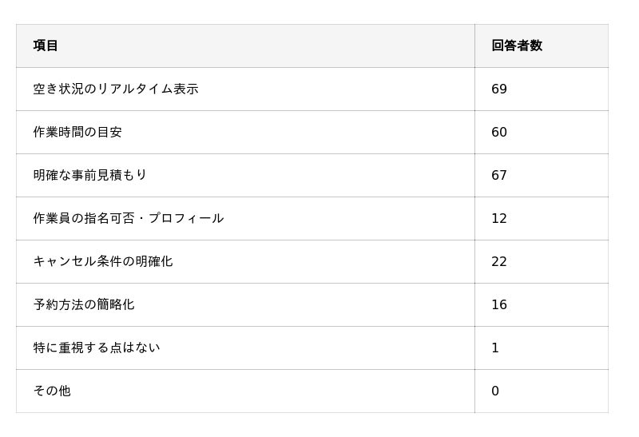Screen dimensions: 639x437
Task: Click the 項目 column header
Action: point(46,46)
